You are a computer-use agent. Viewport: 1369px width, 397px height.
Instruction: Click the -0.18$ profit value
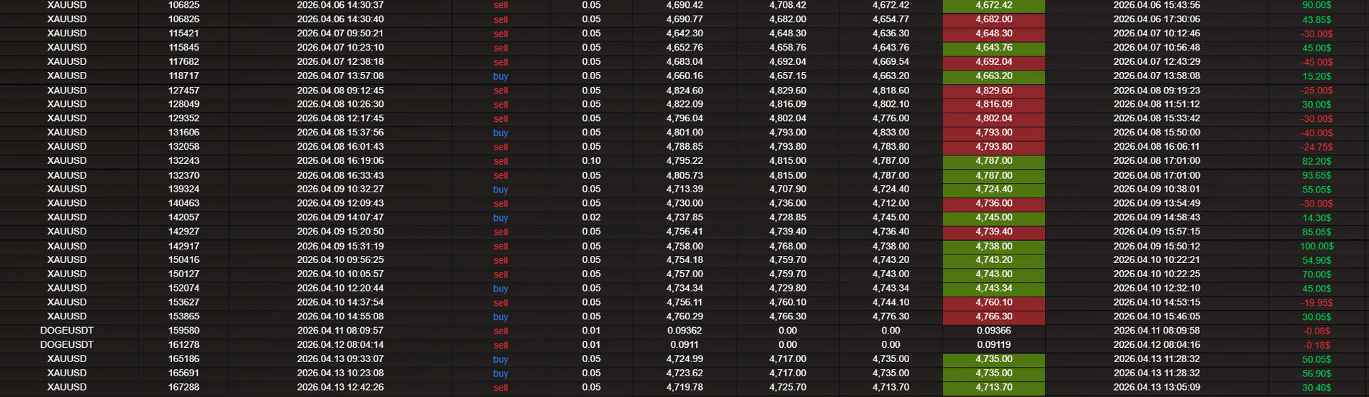1316,345
